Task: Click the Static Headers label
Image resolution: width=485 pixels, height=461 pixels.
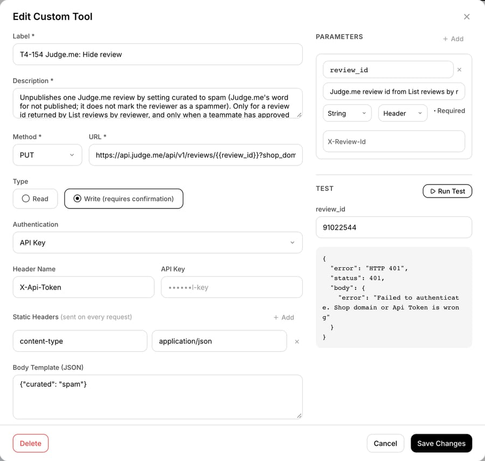Action: pos(36,317)
